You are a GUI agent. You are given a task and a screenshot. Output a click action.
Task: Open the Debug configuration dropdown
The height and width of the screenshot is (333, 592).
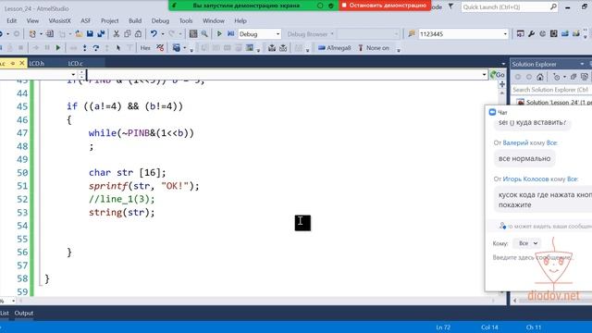click(x=277, y=34)
